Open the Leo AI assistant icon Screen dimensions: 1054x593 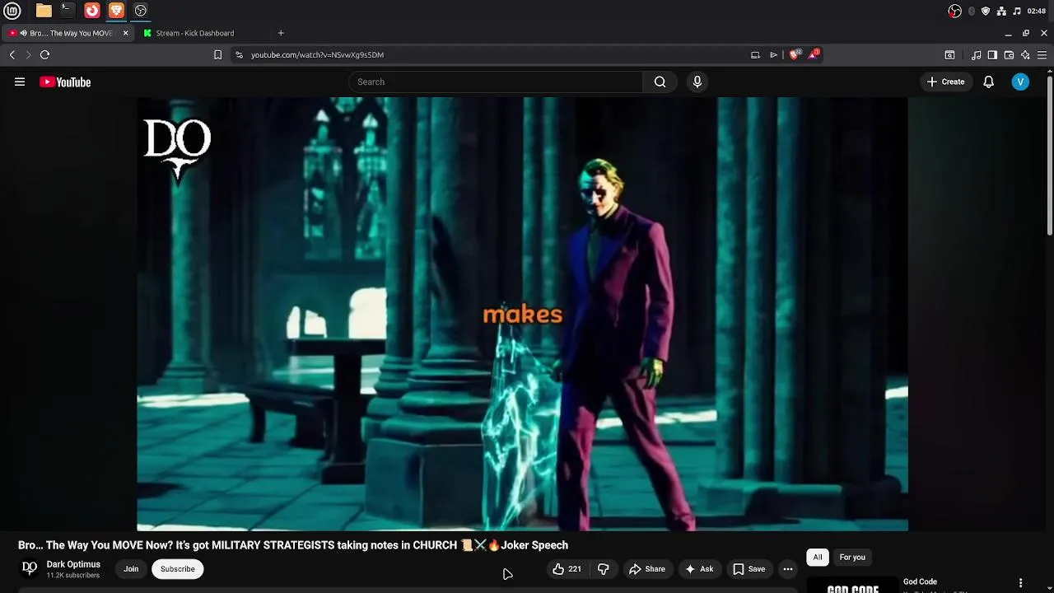pos(1025,54)
